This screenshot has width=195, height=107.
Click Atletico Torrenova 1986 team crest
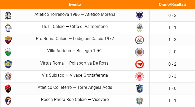point(8,16)
